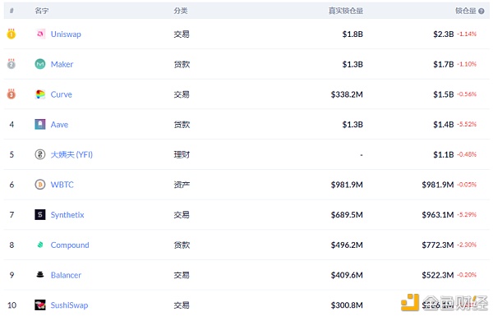
Task: Click the help icon beside 锁仓量 header
Action: [481, 11]
